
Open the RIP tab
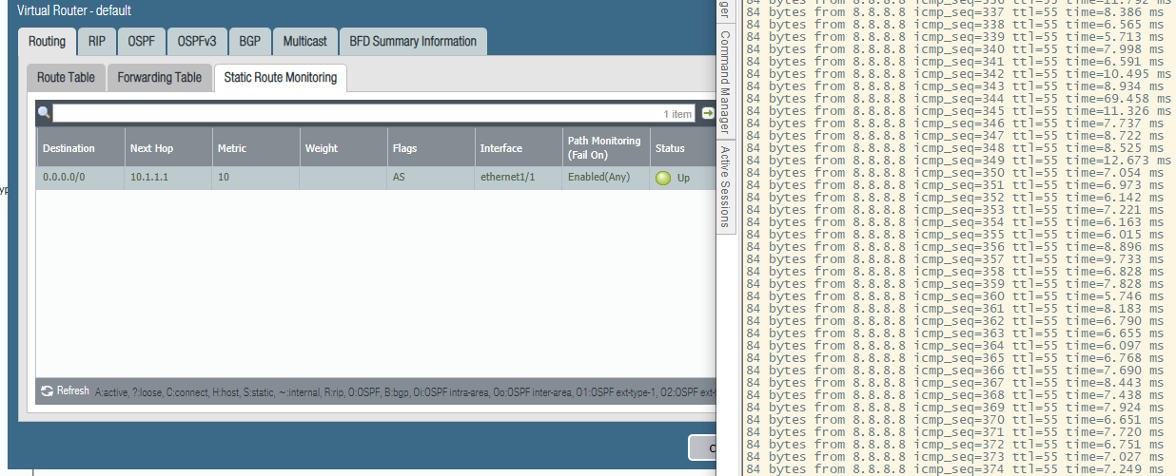(x=97, y=42)
